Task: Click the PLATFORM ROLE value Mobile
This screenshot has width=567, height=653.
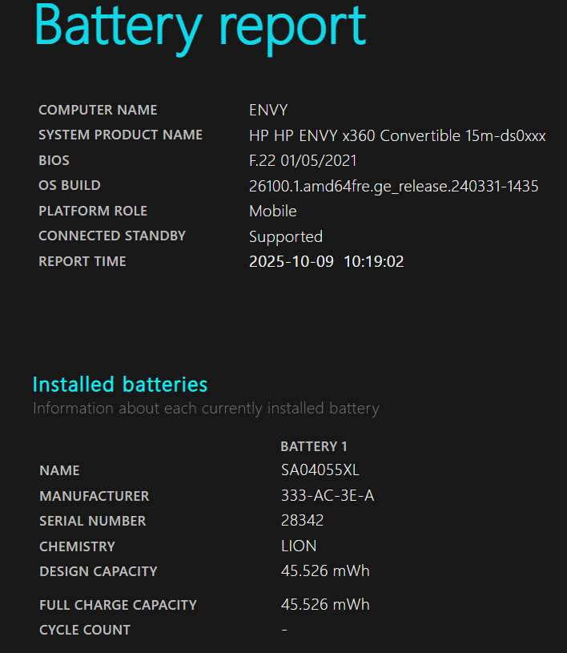Action: [x=273, y=211]
